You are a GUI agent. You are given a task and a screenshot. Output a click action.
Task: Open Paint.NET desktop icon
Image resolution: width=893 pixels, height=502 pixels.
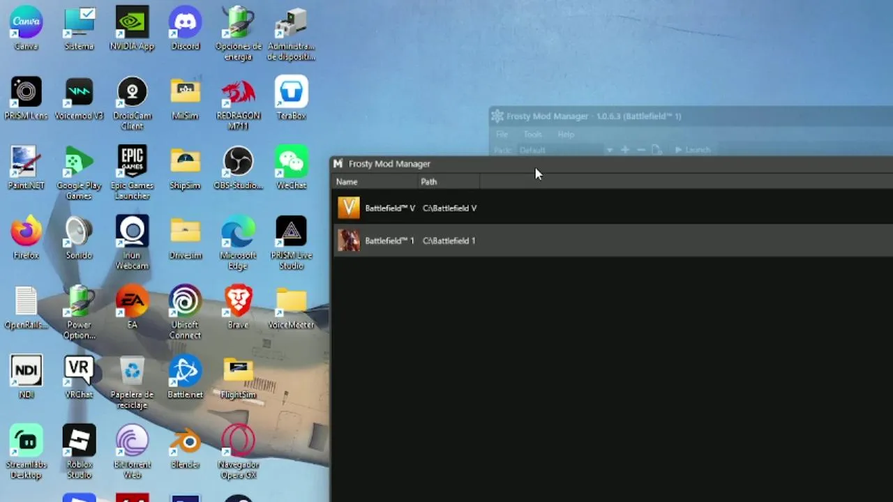(26, 167)
